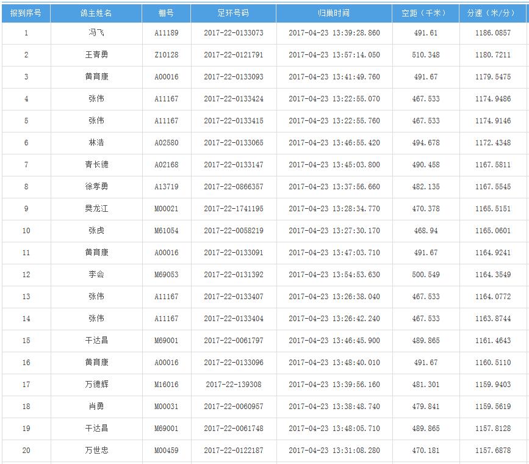The width and height of the screenshot is (529, 464).
Task: Click the 棚号 column header
Action: tap(166, 13)
